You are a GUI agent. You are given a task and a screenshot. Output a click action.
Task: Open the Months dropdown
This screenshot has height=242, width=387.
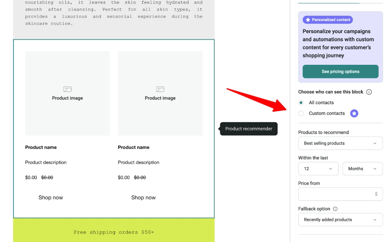362,169
